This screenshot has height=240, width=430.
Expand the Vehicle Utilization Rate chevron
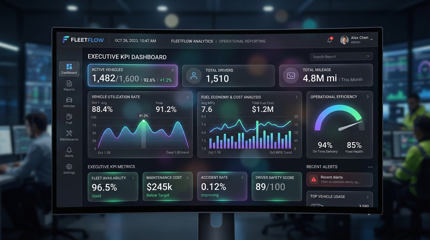tap(187, 97)
